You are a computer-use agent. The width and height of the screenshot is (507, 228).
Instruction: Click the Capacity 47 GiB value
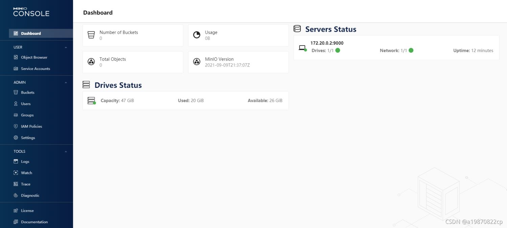pos(117,100)
